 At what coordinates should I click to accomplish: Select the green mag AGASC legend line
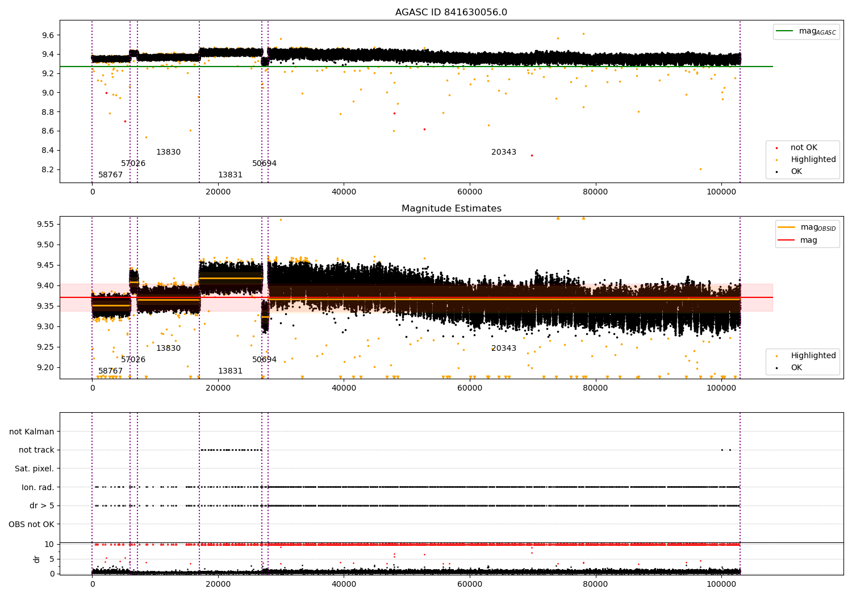(786, 31)
